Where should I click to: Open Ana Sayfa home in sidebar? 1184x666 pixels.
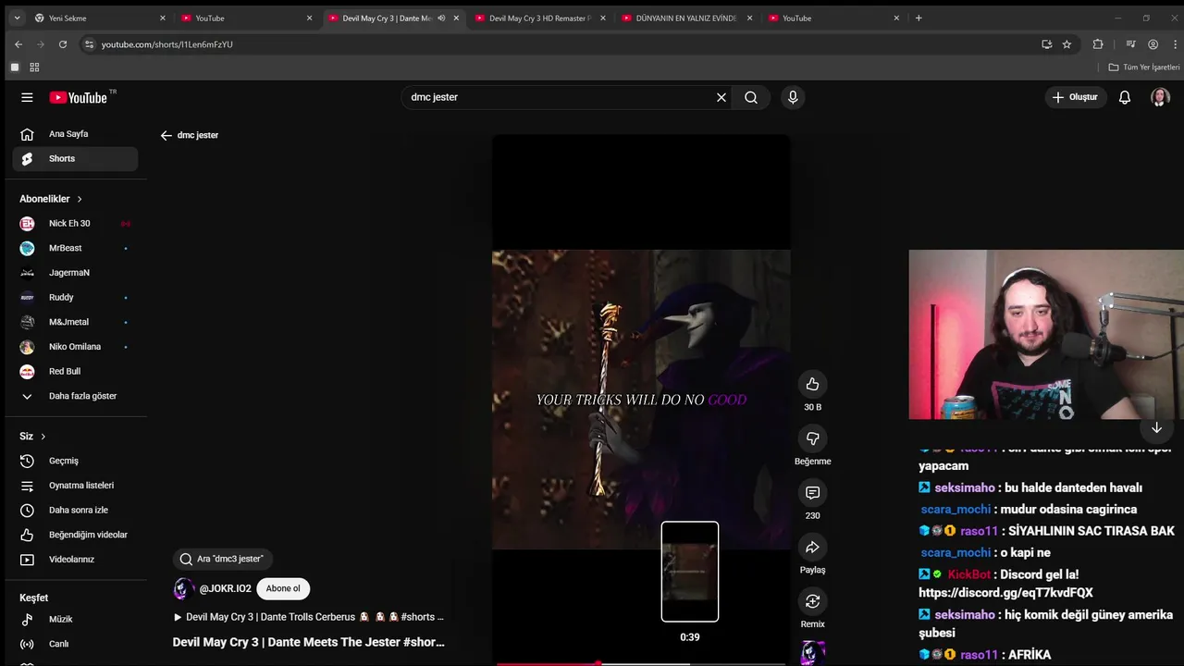click(75, 134)
